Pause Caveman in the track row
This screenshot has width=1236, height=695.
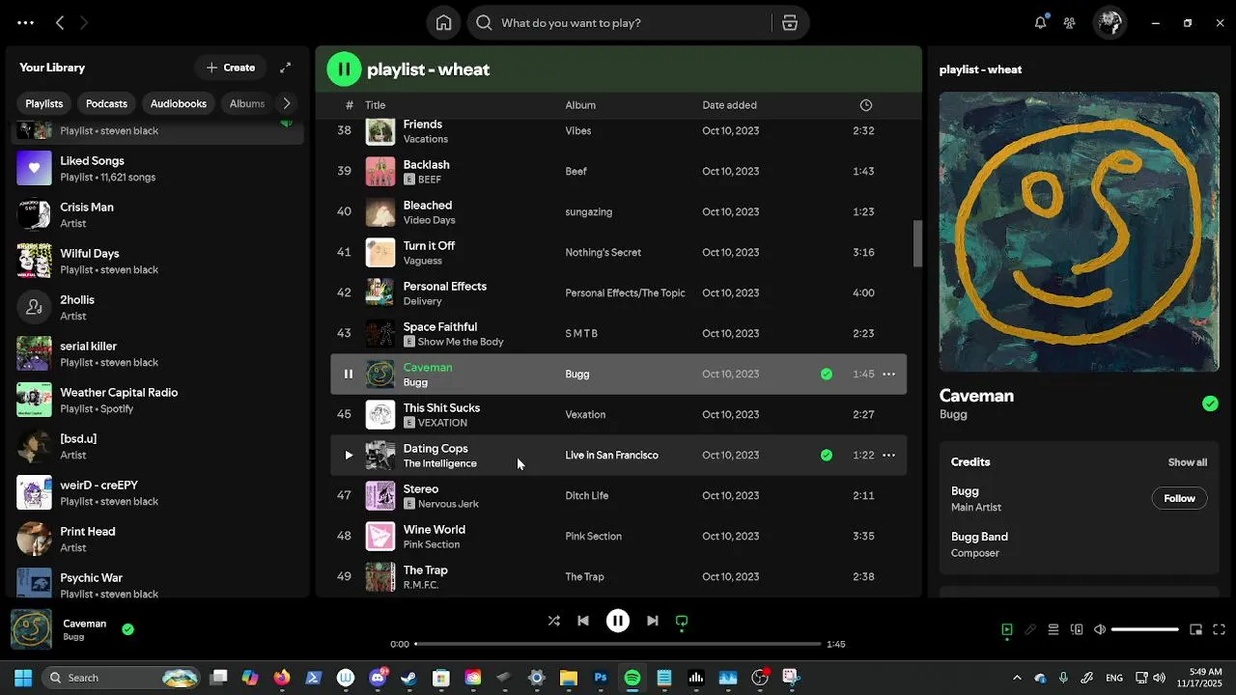point(349,375)
